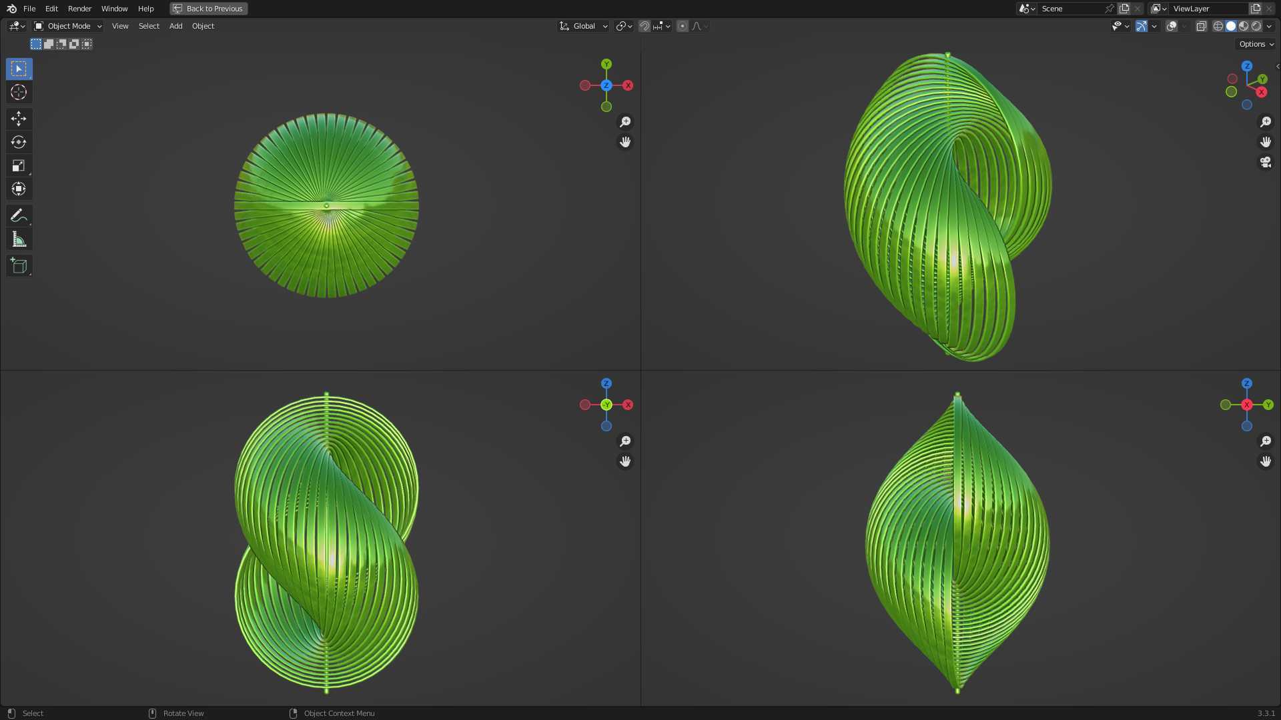
Task: Set selection mode to Extend
Action: pos(49,44)
